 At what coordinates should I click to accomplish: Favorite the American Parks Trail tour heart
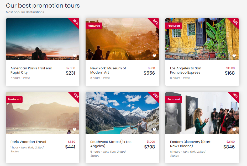tap(75, 56)
